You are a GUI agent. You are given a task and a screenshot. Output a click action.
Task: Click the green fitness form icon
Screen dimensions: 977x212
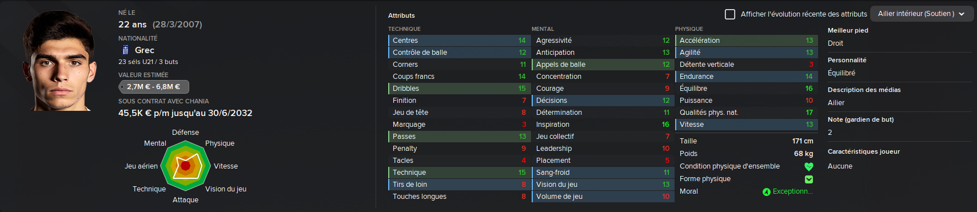pos(808,179)
